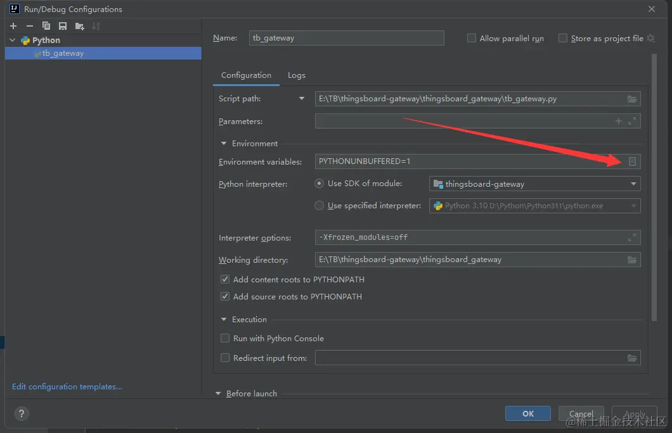Switch to the Logs tab

coord(297,75)
